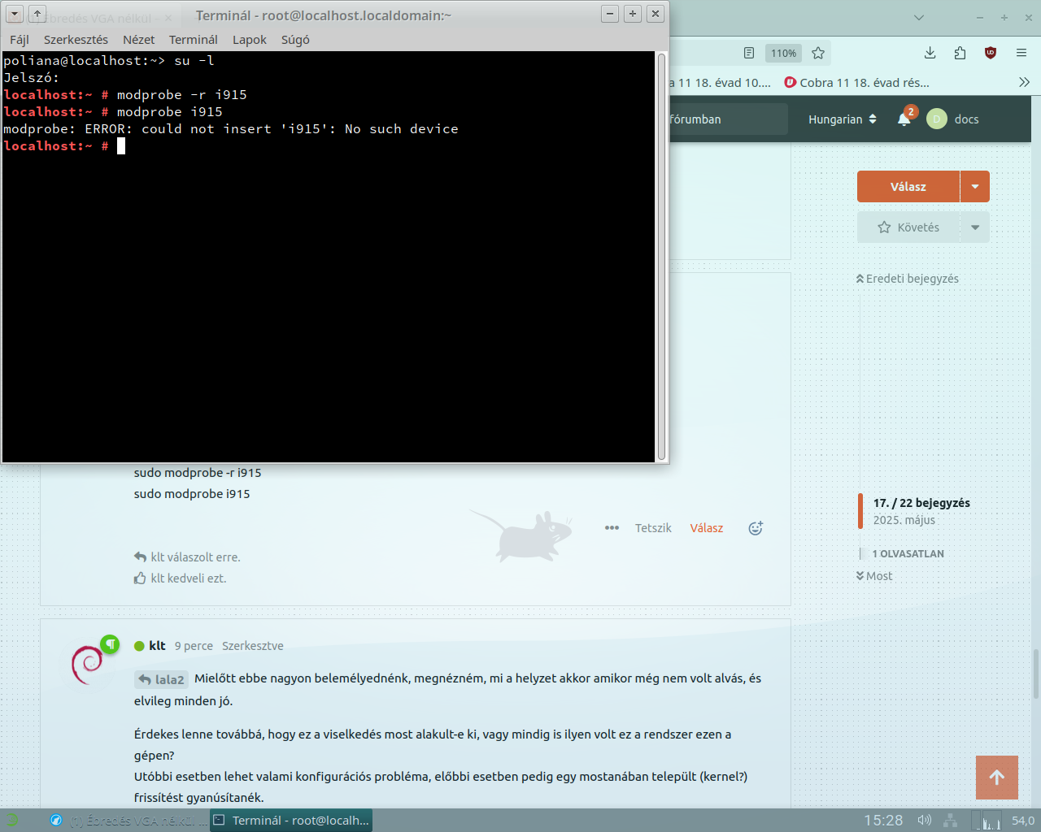
Task: Jump to Eredeti bejegyzés link
Action: click(908, 279)
